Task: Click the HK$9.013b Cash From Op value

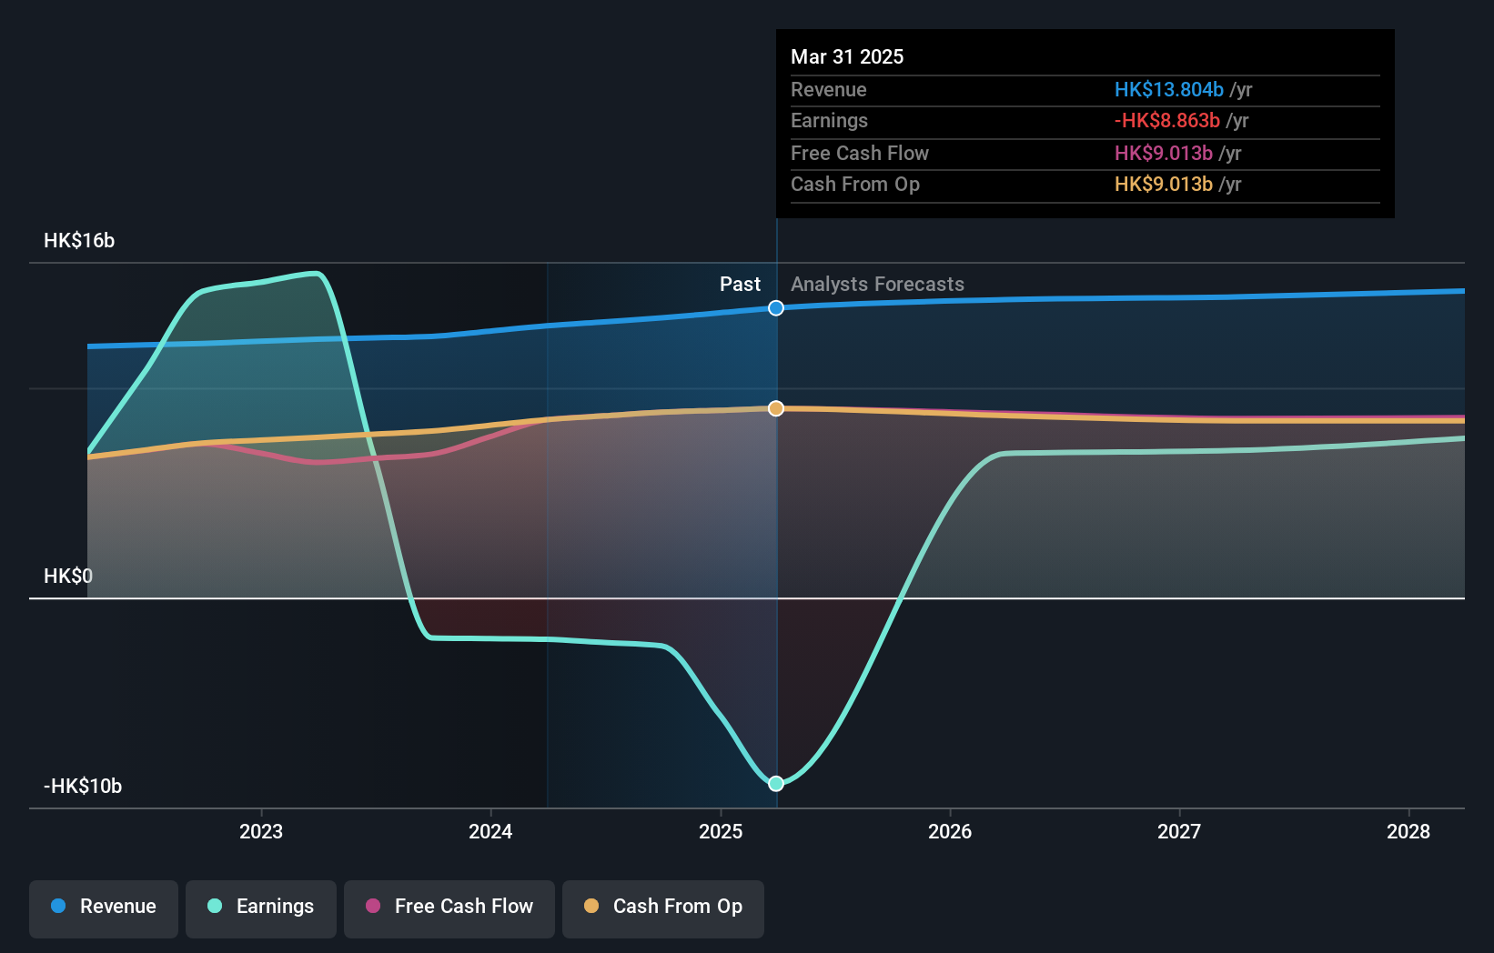Action: tap(1163, 184)
